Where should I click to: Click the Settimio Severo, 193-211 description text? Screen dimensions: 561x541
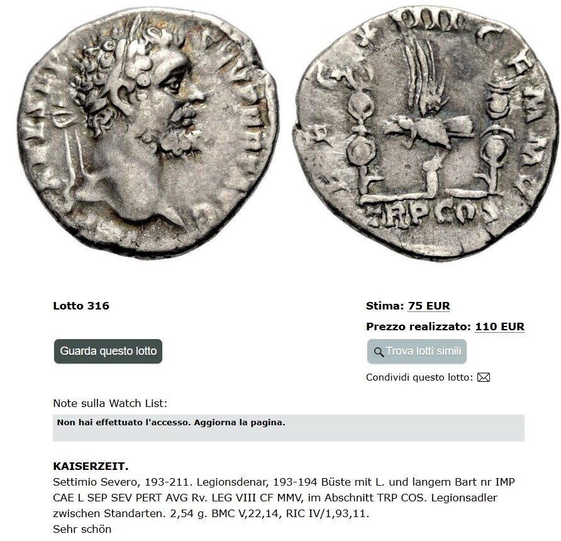tap(121, 482)
